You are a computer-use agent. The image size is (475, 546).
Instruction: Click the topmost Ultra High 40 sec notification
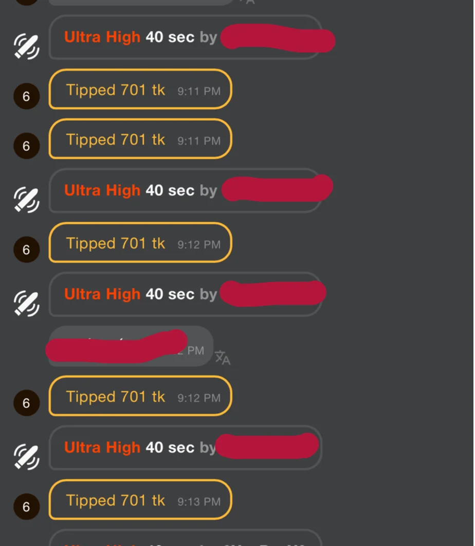point(186,37)
